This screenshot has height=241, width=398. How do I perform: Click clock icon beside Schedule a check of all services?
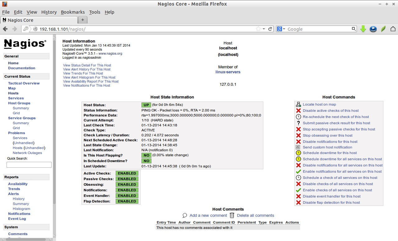coord(298,178)
